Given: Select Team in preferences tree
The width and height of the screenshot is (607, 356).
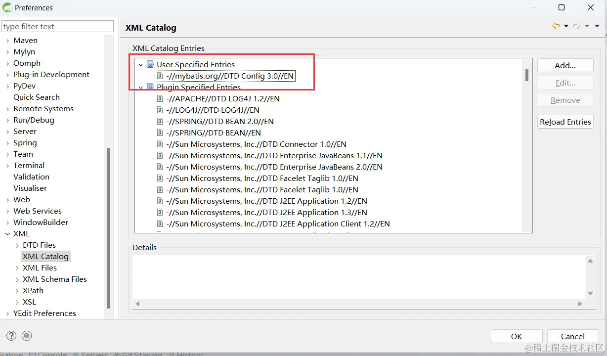Looking at the screenshot, I should (23, 154).
